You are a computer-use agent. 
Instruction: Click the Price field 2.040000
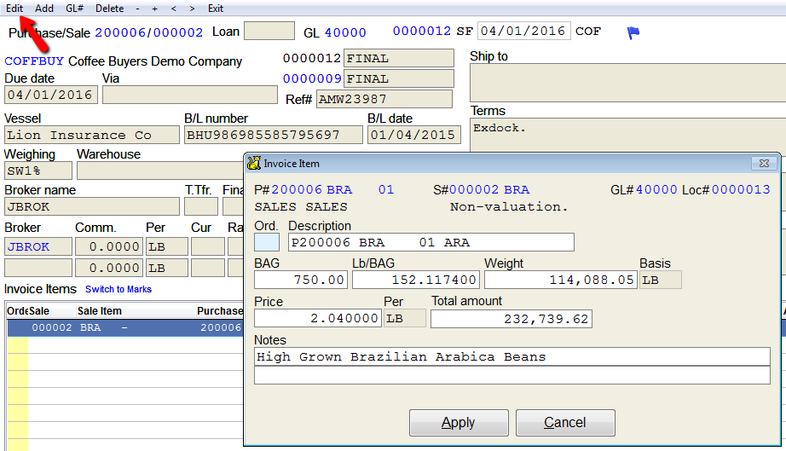(318, 318)
